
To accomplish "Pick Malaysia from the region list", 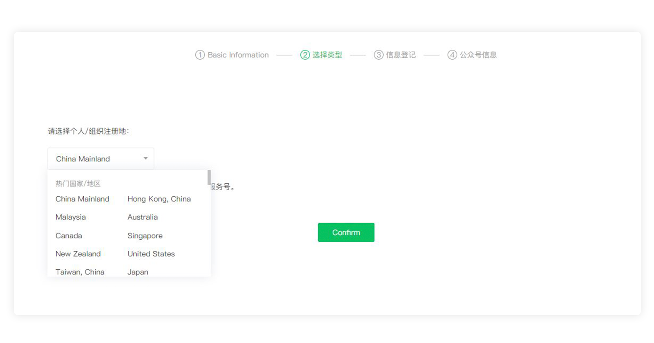I will click(x=71, y=217).
